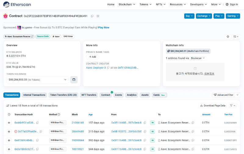
Task: Copy the To address in block 21086148 row
Action: click(x=193, y=123)
